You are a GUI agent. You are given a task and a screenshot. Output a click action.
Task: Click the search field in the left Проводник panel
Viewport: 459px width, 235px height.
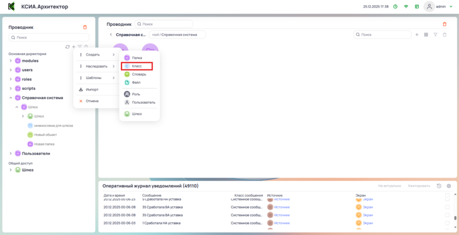coord(49,37)
